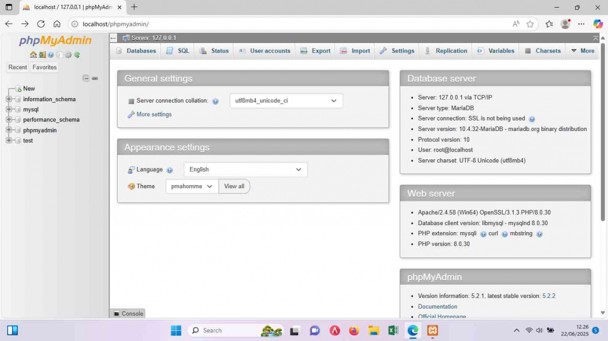
Task: Open the phpMyAdmin home icon
Action: [33, 55]
